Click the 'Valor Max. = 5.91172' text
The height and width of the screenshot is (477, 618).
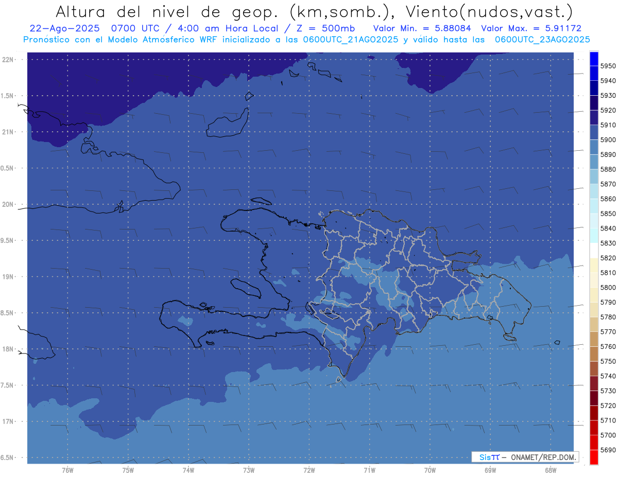[x=531, y=28]
